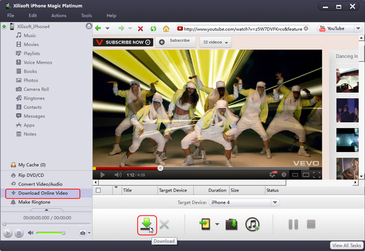Click the snapshot camera icon

[x=83, y=233]
